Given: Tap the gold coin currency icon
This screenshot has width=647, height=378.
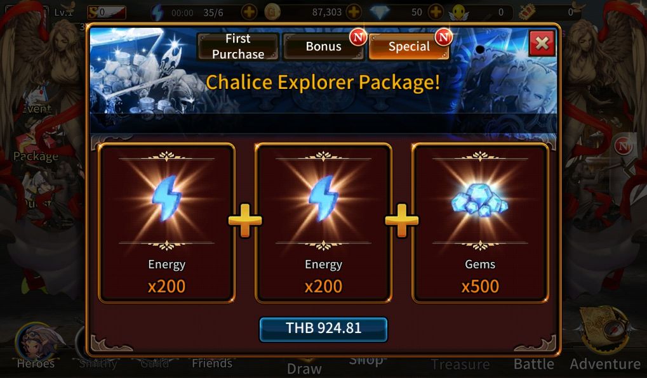Looking at the screenshot, I should pos(272,12).
